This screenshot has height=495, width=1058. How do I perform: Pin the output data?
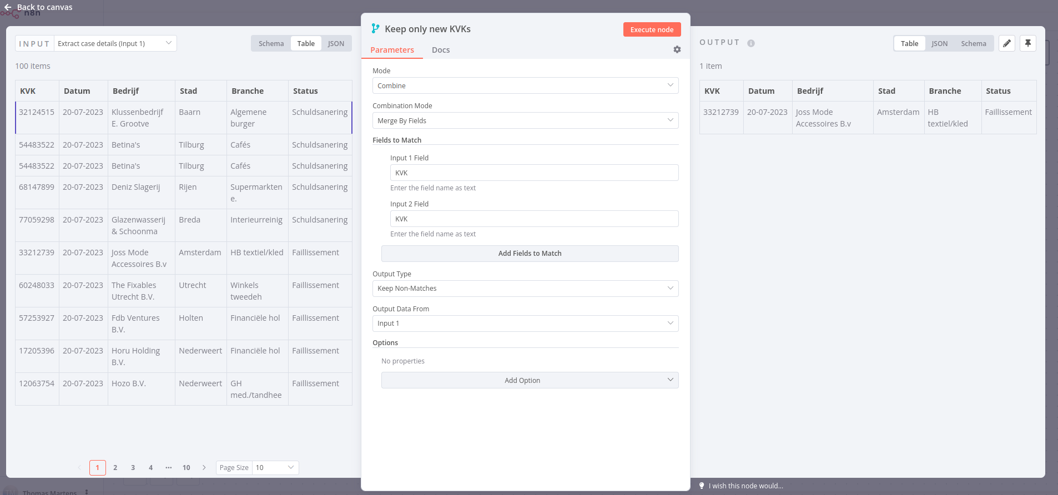pyautogui.click(x=1028, y=43)
